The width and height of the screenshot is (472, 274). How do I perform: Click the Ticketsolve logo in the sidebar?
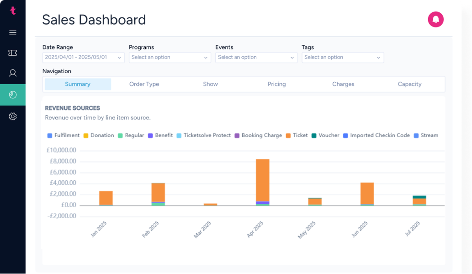click(13, 11)
